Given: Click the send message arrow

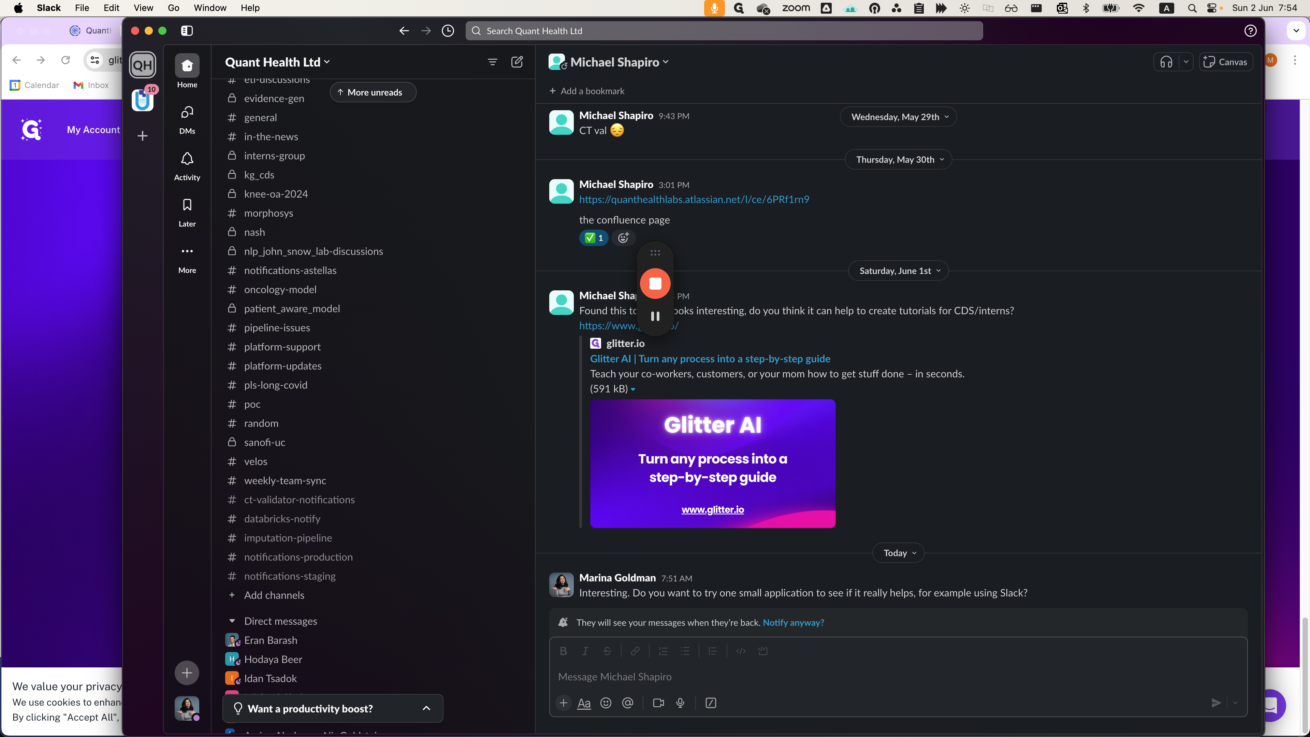Looking at the screenshot, I should tap(1216, 703).
